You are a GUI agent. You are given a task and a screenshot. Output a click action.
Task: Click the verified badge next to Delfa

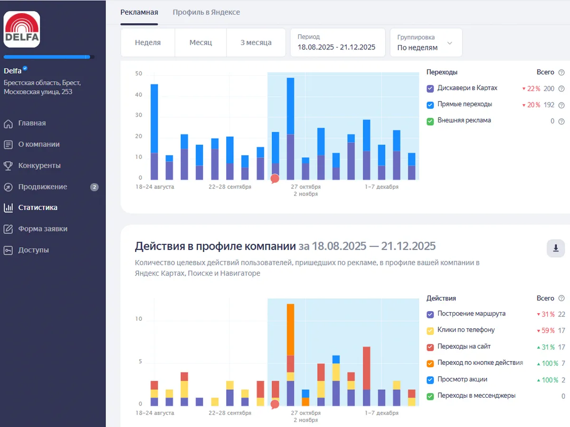(x=25, y=69)
